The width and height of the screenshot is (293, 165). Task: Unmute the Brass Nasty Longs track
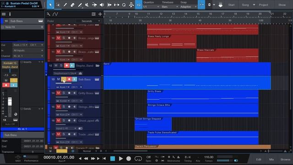[x=58, y=38]
